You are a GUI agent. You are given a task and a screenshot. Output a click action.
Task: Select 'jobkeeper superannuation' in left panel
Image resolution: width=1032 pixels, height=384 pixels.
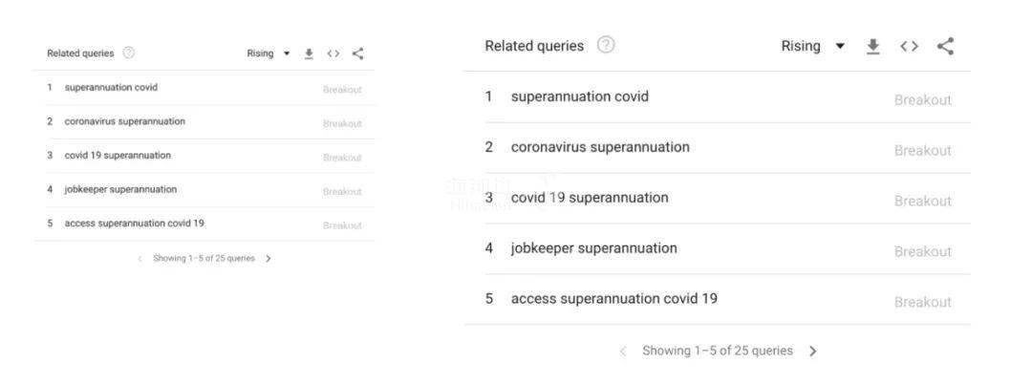120,189
